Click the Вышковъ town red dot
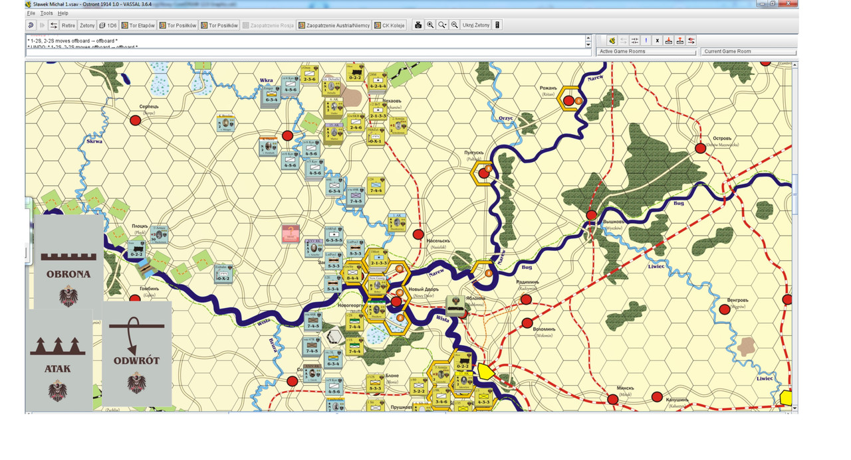 591,215
